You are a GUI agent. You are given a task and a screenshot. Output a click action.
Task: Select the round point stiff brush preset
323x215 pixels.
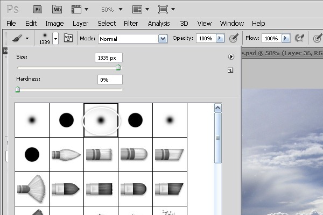coord(66,155)
